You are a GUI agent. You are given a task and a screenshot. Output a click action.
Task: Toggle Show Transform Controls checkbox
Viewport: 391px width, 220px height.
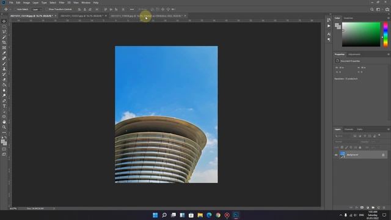point(46,9)
